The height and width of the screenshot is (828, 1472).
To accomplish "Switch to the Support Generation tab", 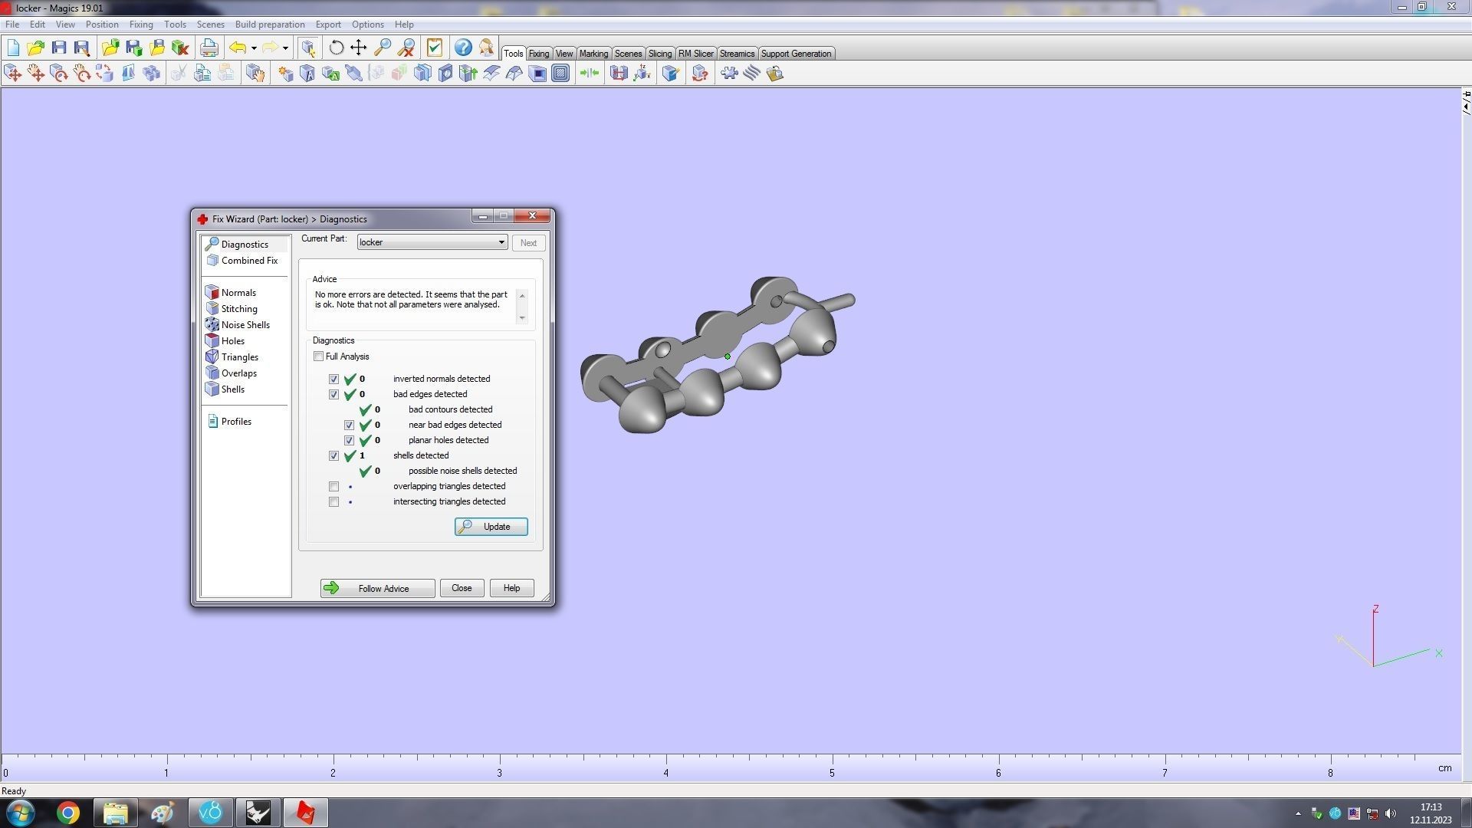I will [x=796, y=54].
